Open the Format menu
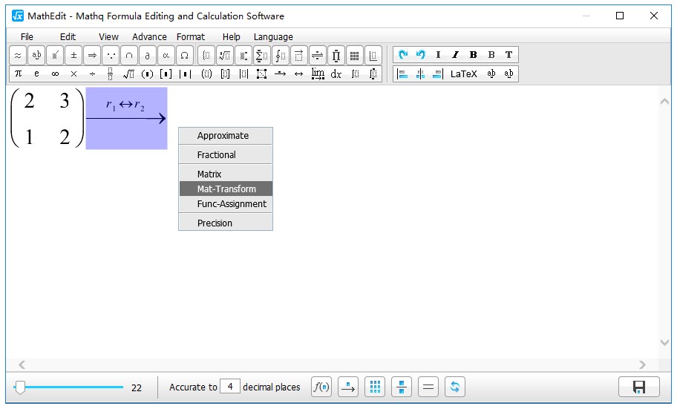This screenshot has height=409, width=677. 190,36
